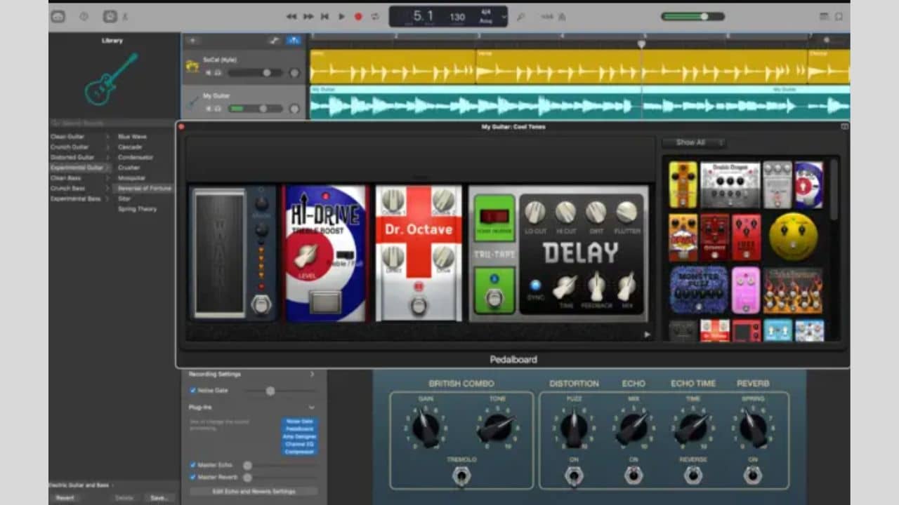The height and width of the screenshot is (505, 899).
Task: Open the Library button in the toolbar
Action: (58, 16)
